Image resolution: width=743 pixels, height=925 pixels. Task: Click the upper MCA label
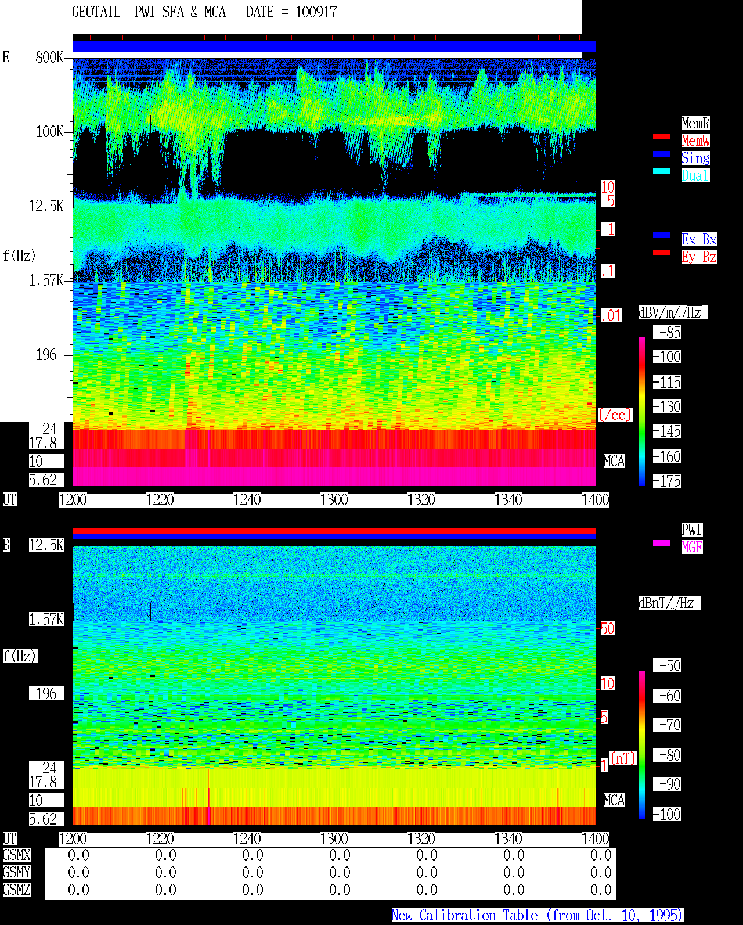(614, 462)
